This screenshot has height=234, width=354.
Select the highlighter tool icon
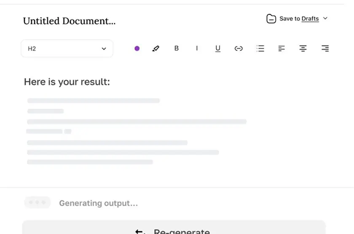pyautogui.click(x=156, y=49)
